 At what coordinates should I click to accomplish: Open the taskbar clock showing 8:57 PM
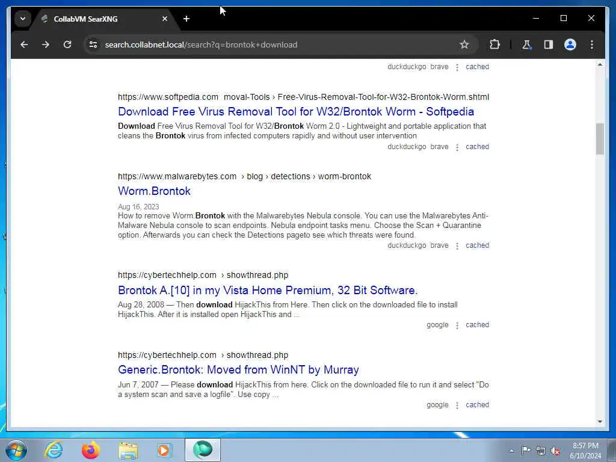tap(585, 451)
